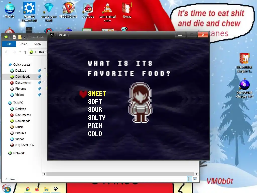Open the recent locations dropdown arrow

(x=20, y=52)
